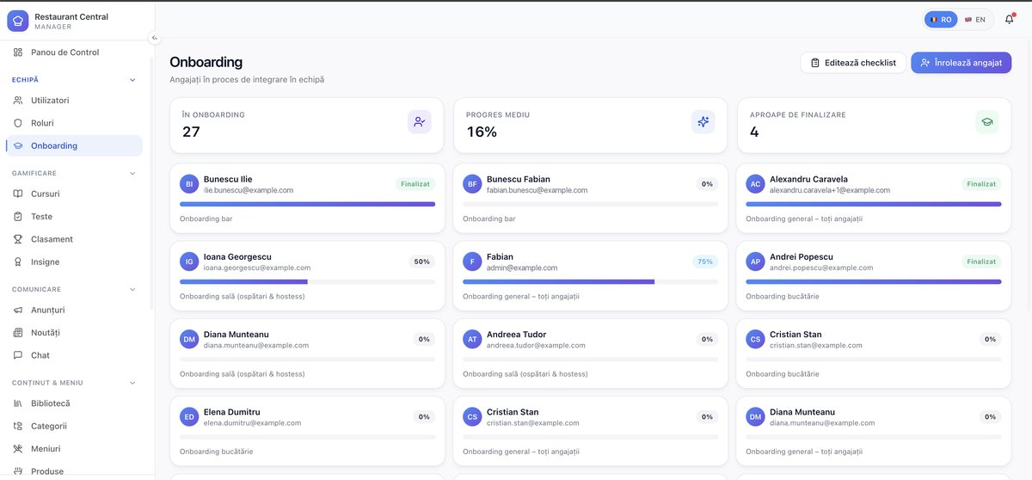Click the Progres Mediu sparkles icon

tap(703, 122)
